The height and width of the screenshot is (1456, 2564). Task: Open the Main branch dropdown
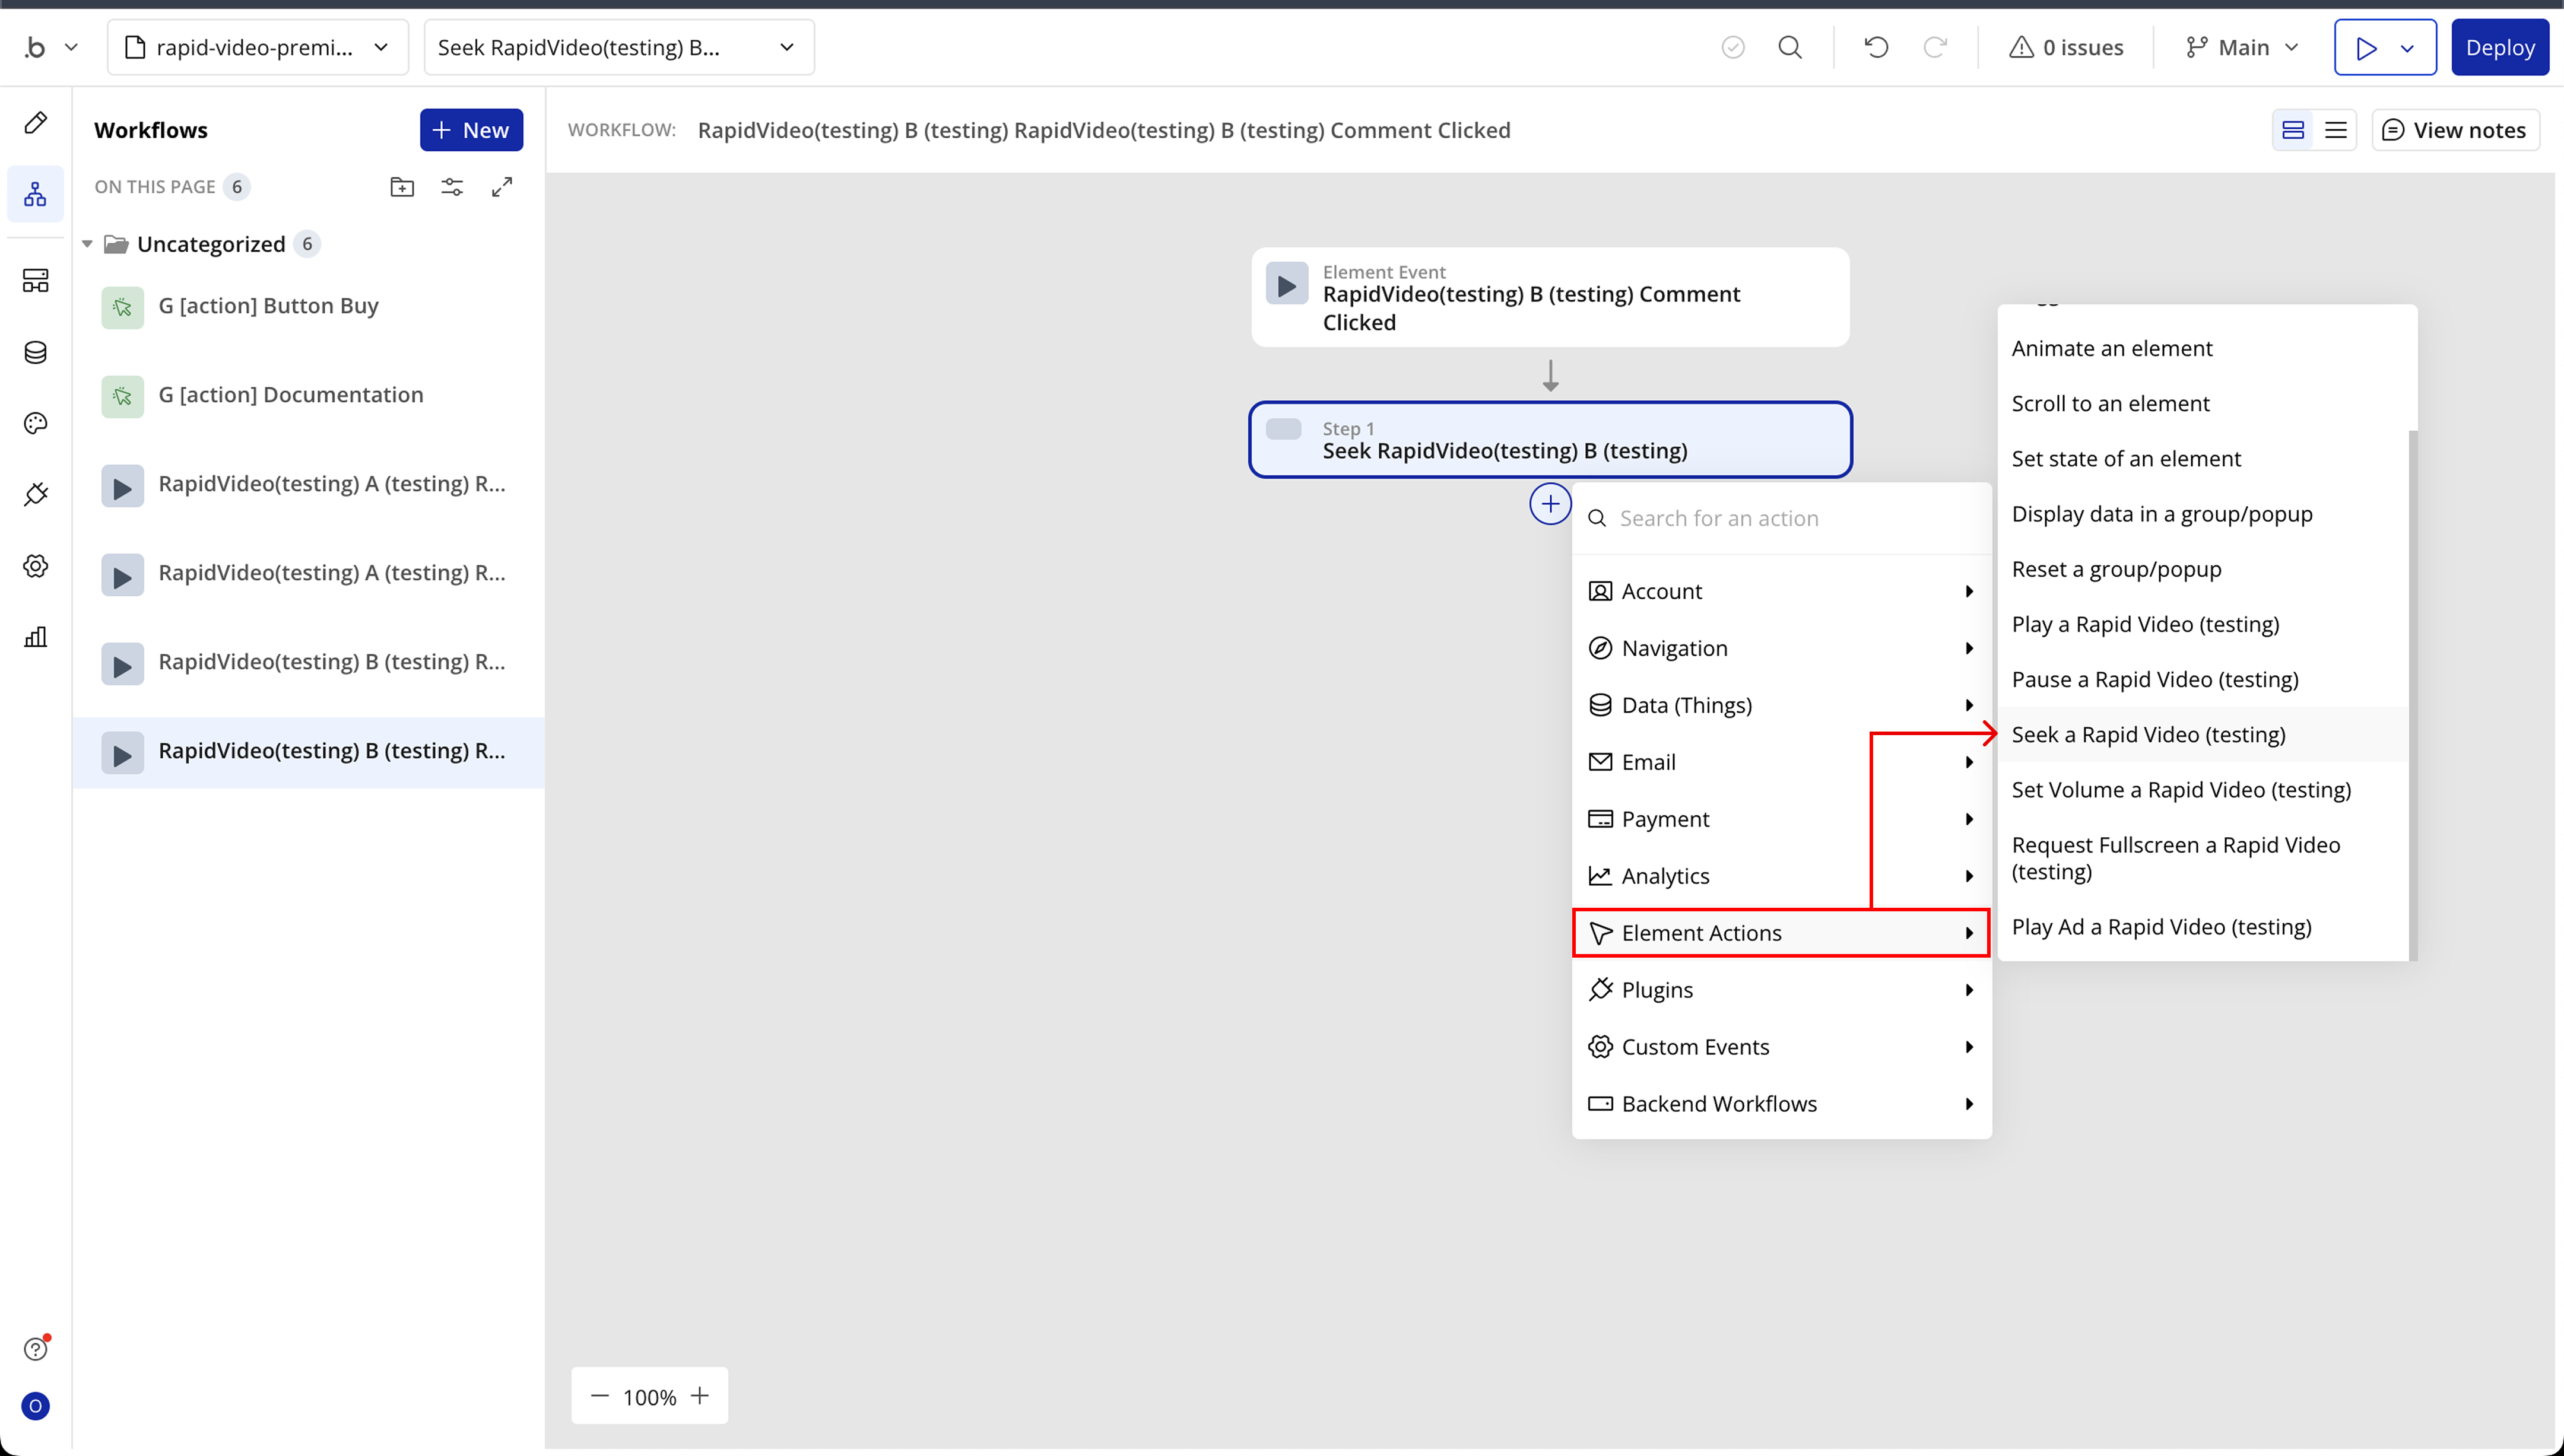tap(2242, 47)
